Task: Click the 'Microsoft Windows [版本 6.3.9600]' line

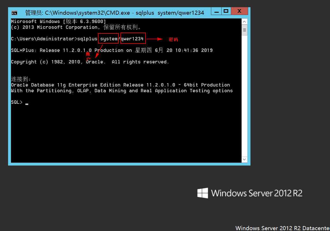Action: [58, 21]
